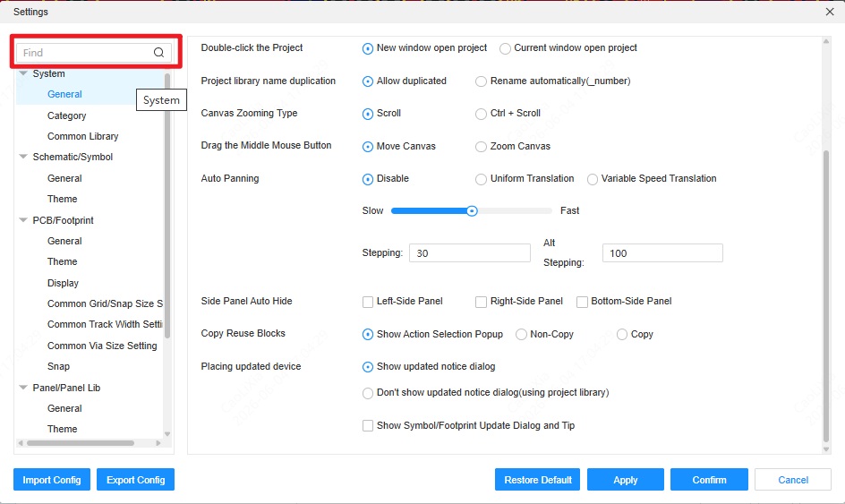Click the settings pane scroll-down arrow

click(x=826, y=449)
